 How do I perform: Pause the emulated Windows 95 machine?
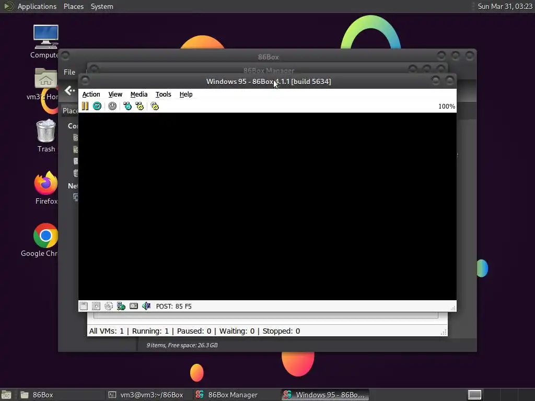pyautogui.click(x=85, y=106)
